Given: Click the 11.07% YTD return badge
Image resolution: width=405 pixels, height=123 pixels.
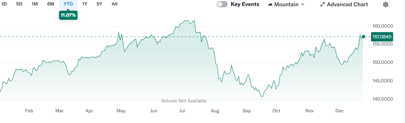Looking at the screenshot, I should pos(68,15).
